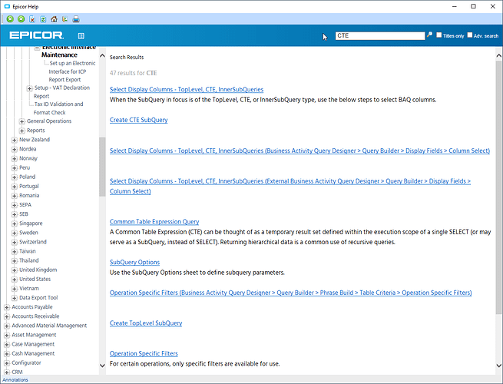Select the Case Management tree item
Screen dimensions: 503x384
click(33, 344)
